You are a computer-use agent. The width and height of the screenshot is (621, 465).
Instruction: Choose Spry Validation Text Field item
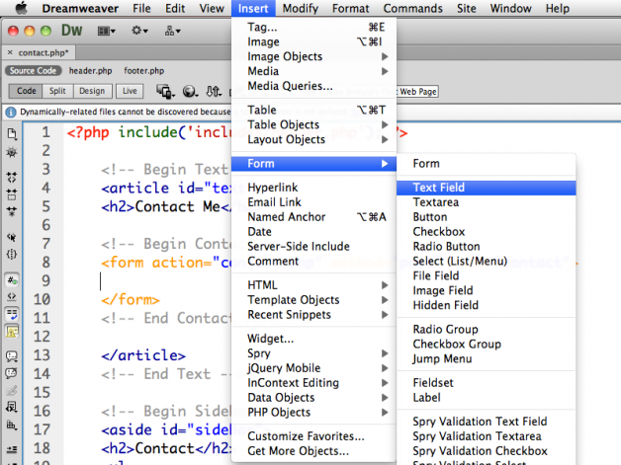click(486, 422)
